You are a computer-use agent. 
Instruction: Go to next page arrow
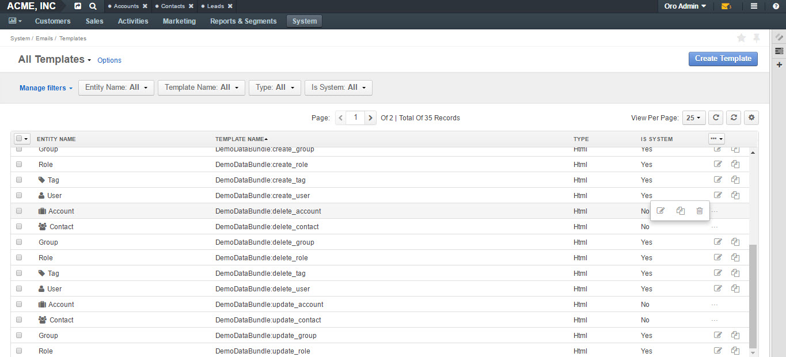click(x=371, y=117)
